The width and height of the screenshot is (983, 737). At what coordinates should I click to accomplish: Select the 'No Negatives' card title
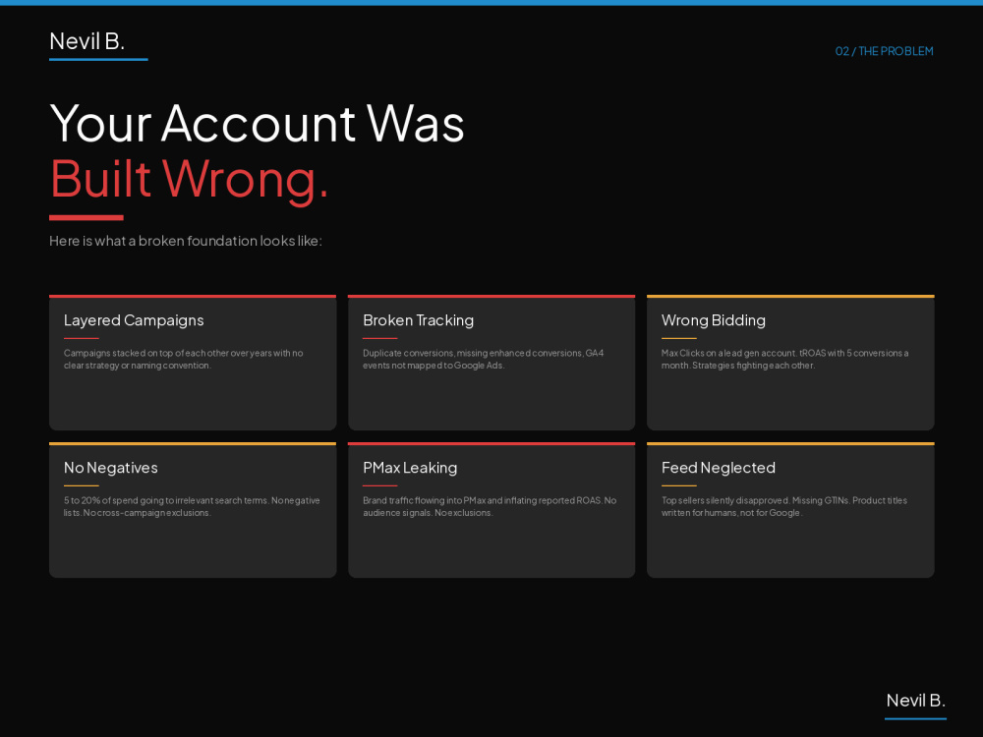tap(111, 468)
